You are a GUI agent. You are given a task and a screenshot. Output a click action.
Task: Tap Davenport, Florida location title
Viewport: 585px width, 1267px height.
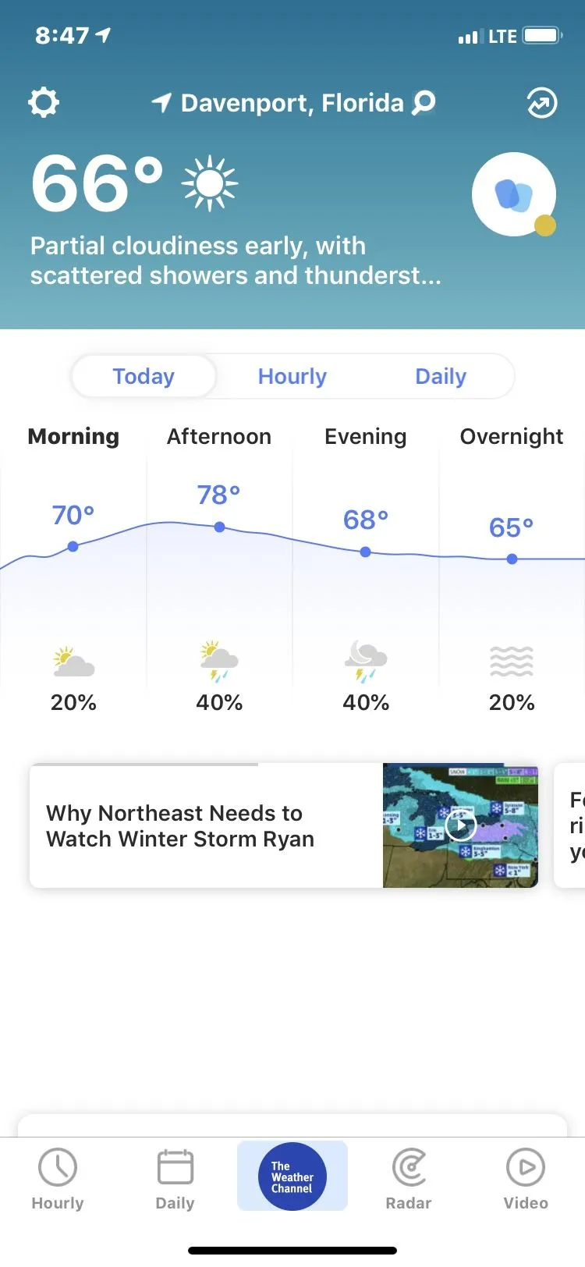[292, 103]
